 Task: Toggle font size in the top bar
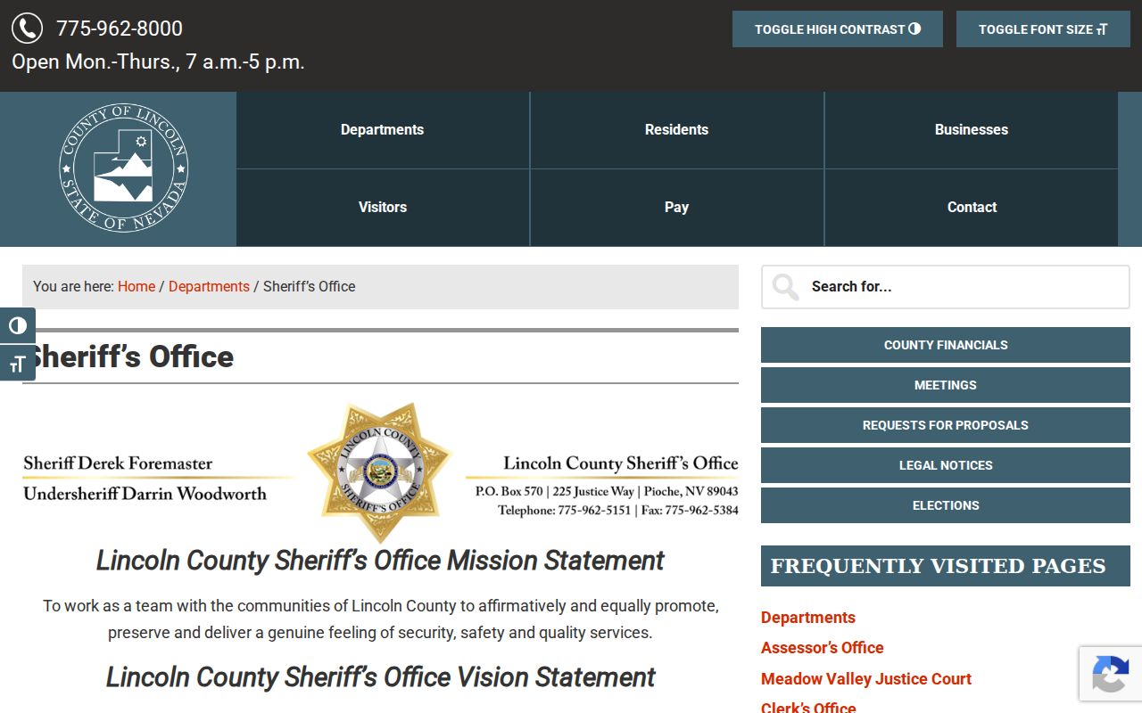[1043, 29]
